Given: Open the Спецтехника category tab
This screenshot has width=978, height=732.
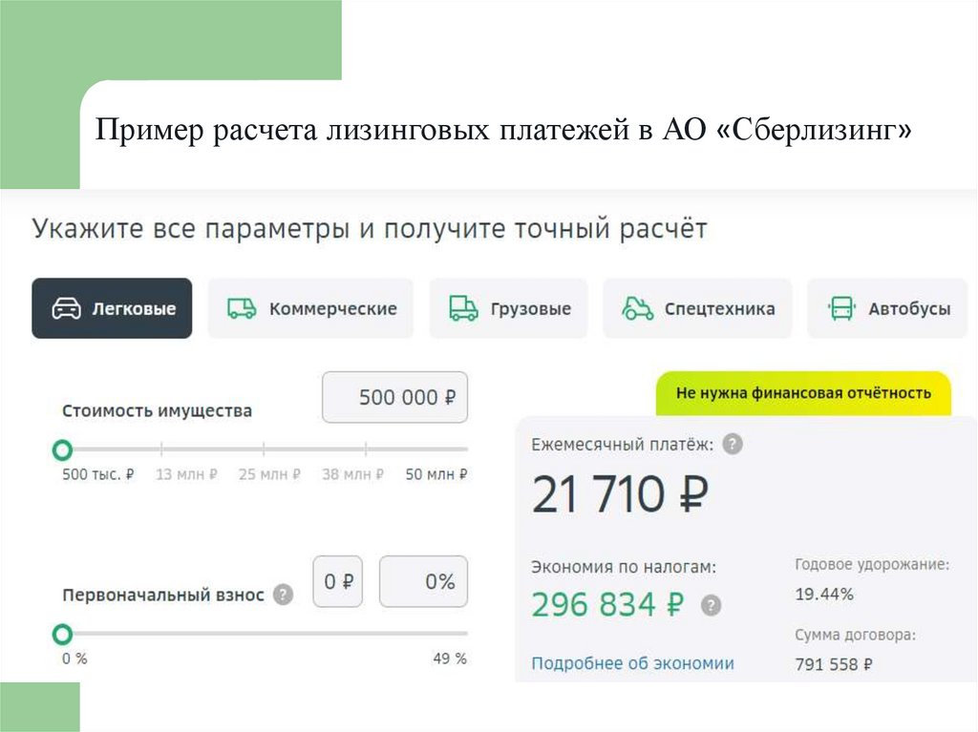Looking at the screenshot, I should point(697,308).
